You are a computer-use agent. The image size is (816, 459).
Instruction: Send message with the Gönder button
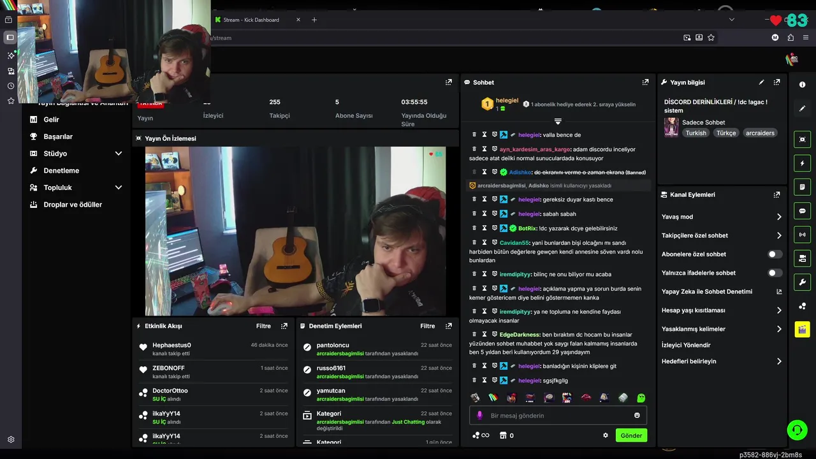631,435
